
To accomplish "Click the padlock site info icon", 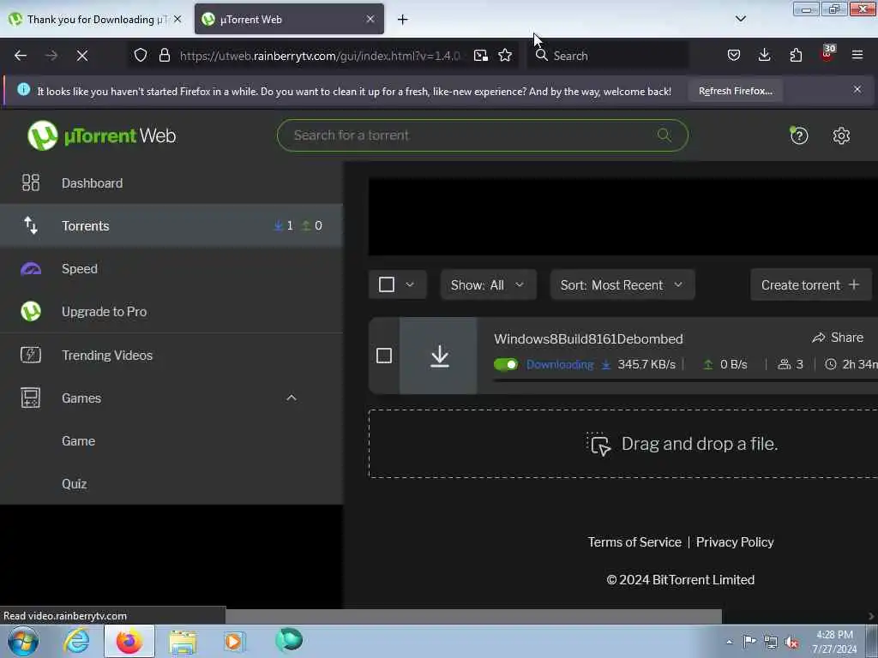I will pos(164,55).
